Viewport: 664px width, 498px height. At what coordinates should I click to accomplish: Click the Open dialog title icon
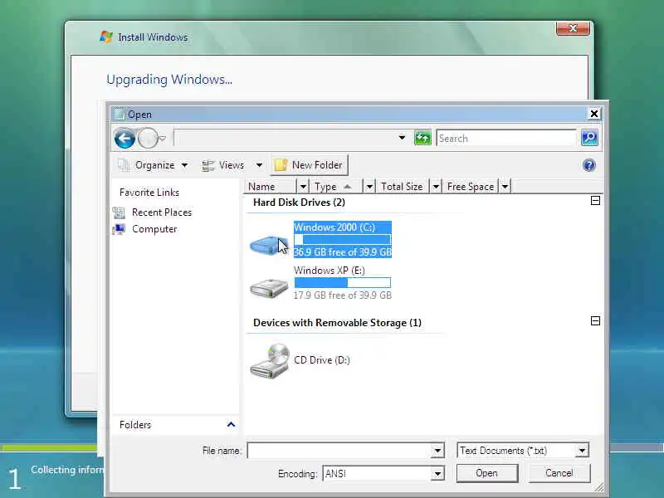coord(119,114)
